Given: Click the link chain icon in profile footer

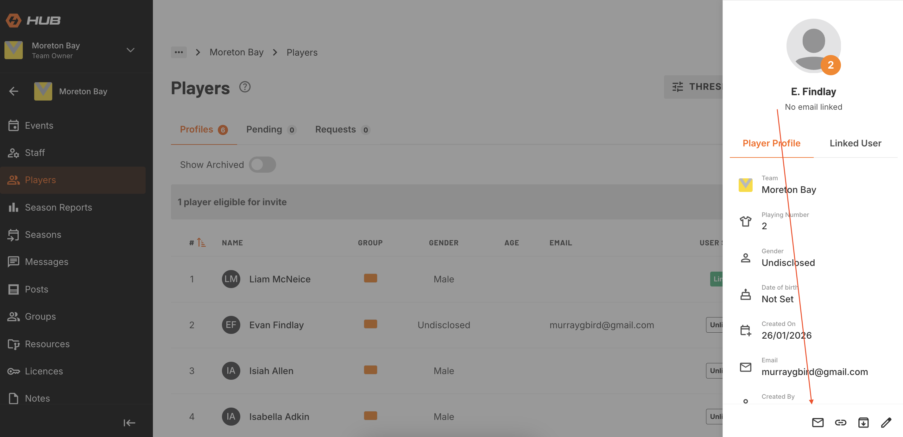Looking at the screenshot, I should [840, 423].
